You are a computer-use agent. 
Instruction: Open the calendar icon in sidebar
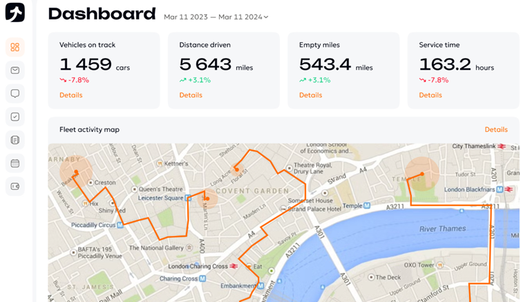coord(15,164)
